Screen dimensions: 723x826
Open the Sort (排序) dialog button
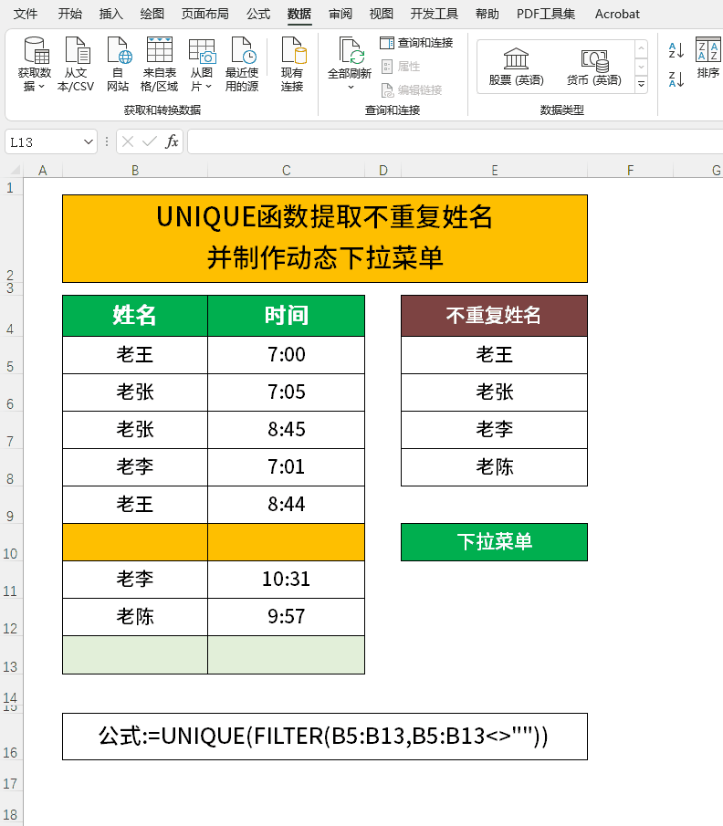(x=707, y=58)
